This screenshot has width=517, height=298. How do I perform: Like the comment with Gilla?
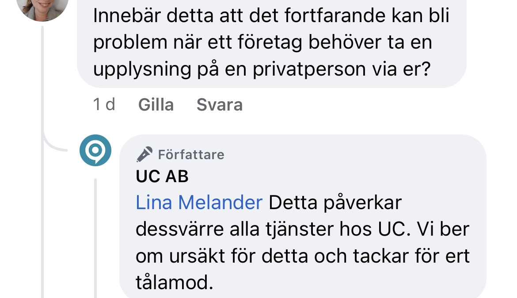click(156, 105)
